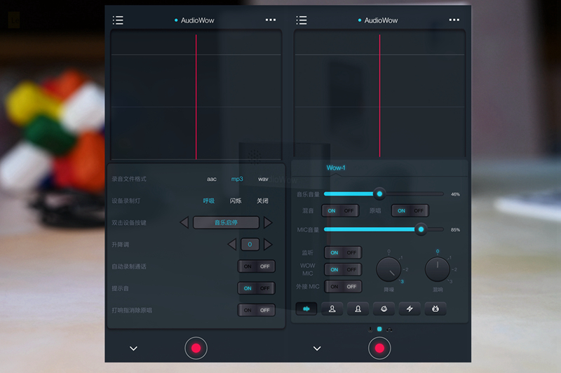Open three-dot more menu on right screen
Image resolution: width=561 pixels, height=373 pixels.
click(454, 20)
